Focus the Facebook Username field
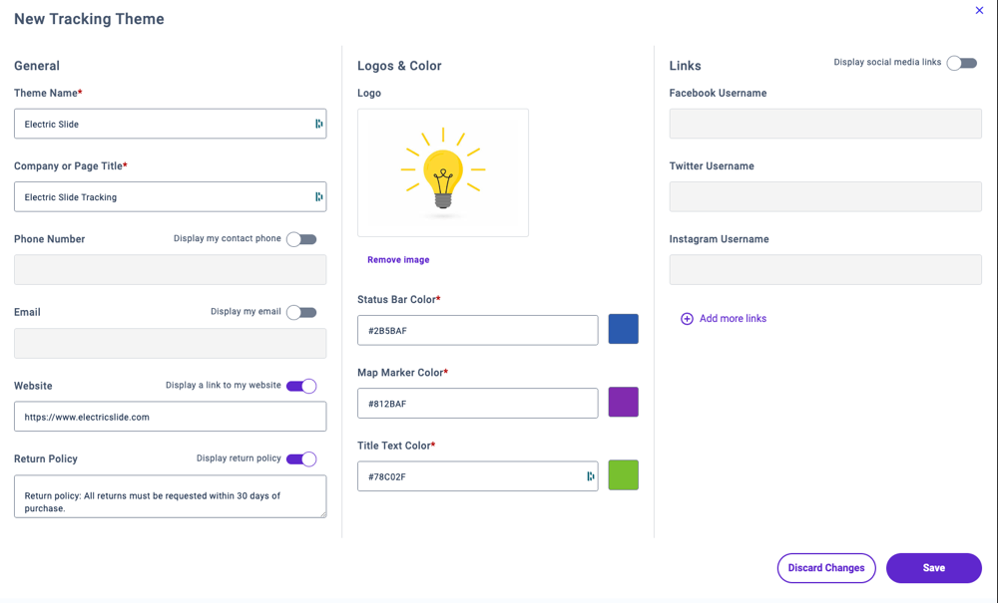The height and width of the screenshot is (603, 998). coord(825,124)
